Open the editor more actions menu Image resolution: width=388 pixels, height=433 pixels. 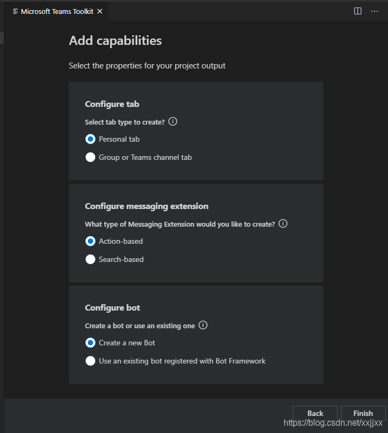[375, 11]
